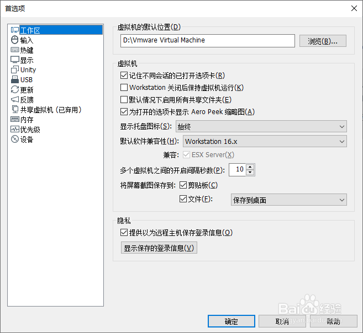Toggle screenshot save to 文件 checkbox
This screenshot has width=363, height=333.
183,199
